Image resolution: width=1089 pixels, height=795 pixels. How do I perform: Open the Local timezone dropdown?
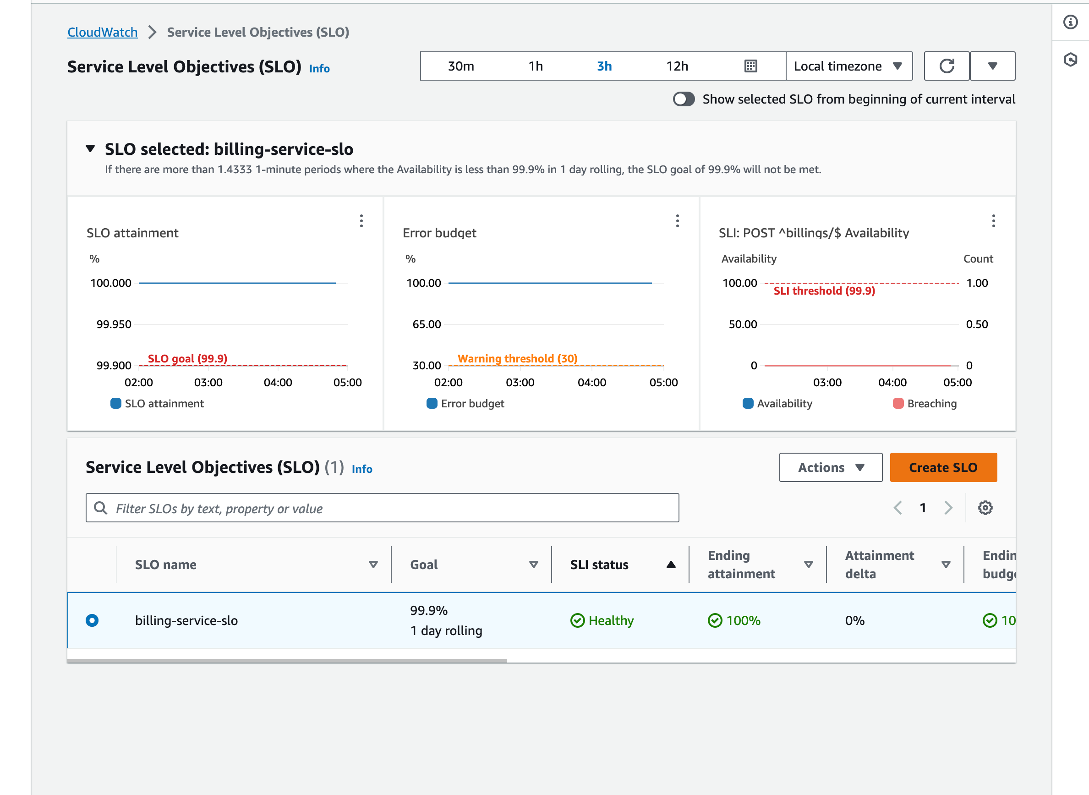point(848,66)
